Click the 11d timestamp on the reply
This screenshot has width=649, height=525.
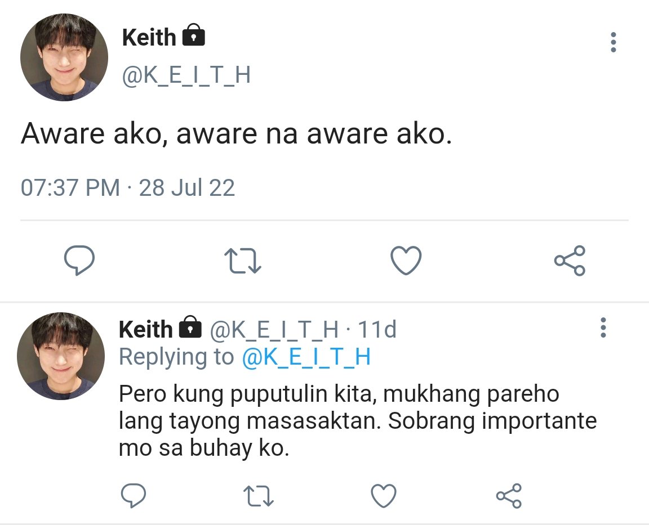click(x=377, y=329)
